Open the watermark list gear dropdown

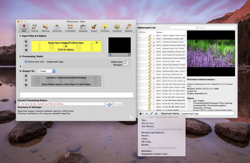[157, 114]
